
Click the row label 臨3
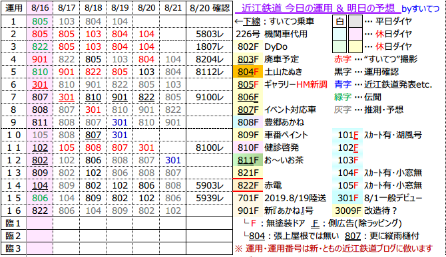point(13,248)
